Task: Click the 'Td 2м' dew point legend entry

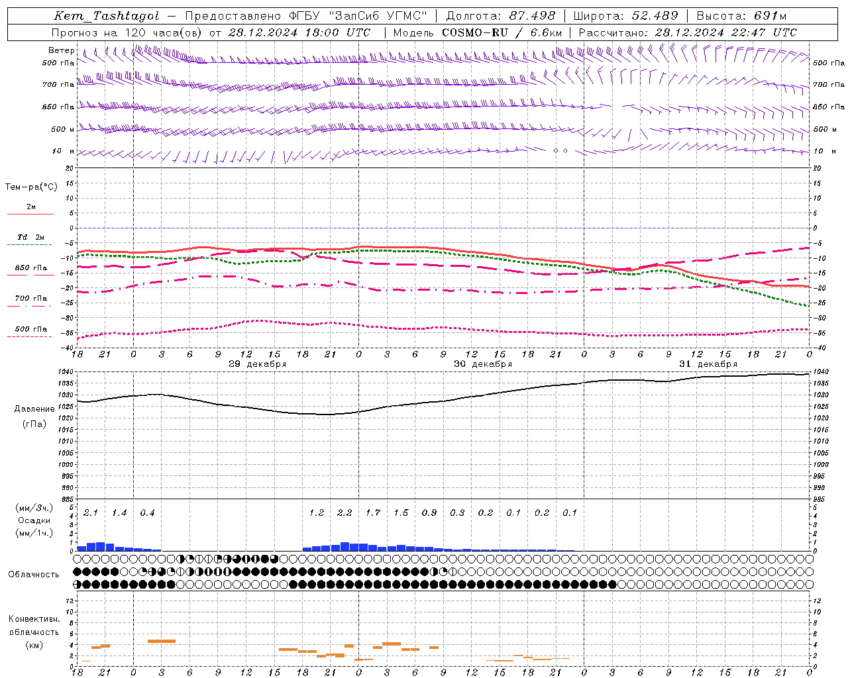Action: [x=31, y=237]
